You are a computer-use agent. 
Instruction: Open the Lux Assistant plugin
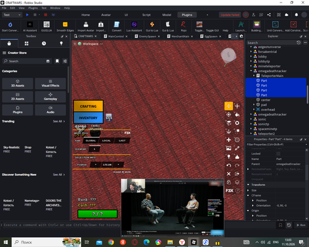pos(134,27)
